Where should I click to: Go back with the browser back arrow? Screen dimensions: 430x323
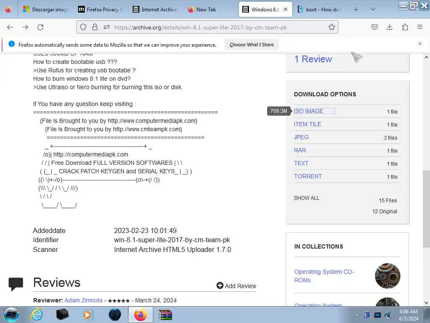10,27
